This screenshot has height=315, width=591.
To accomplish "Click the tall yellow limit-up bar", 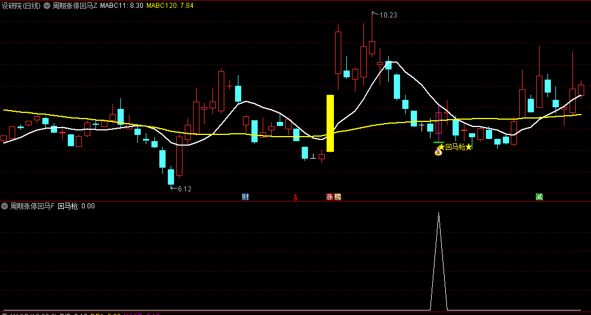I will (x=330, y=123).
